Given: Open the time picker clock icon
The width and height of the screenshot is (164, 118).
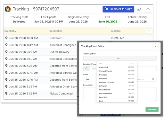Looking at the screenshot, I should 153,79.
